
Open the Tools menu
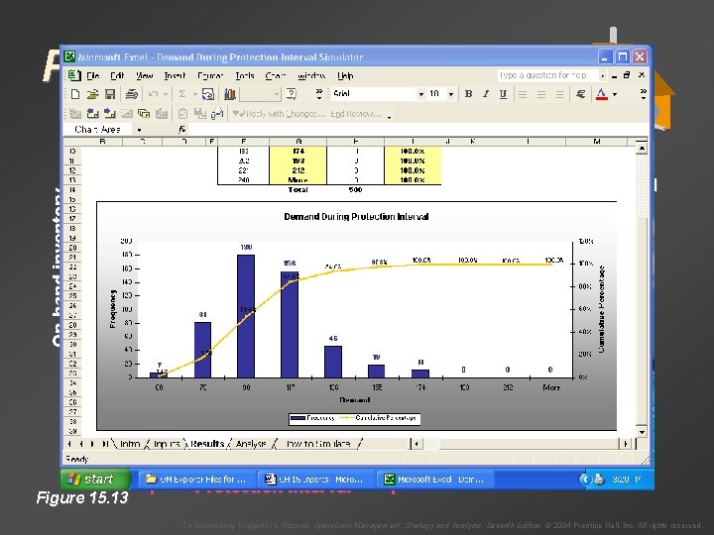click(245, 75)
